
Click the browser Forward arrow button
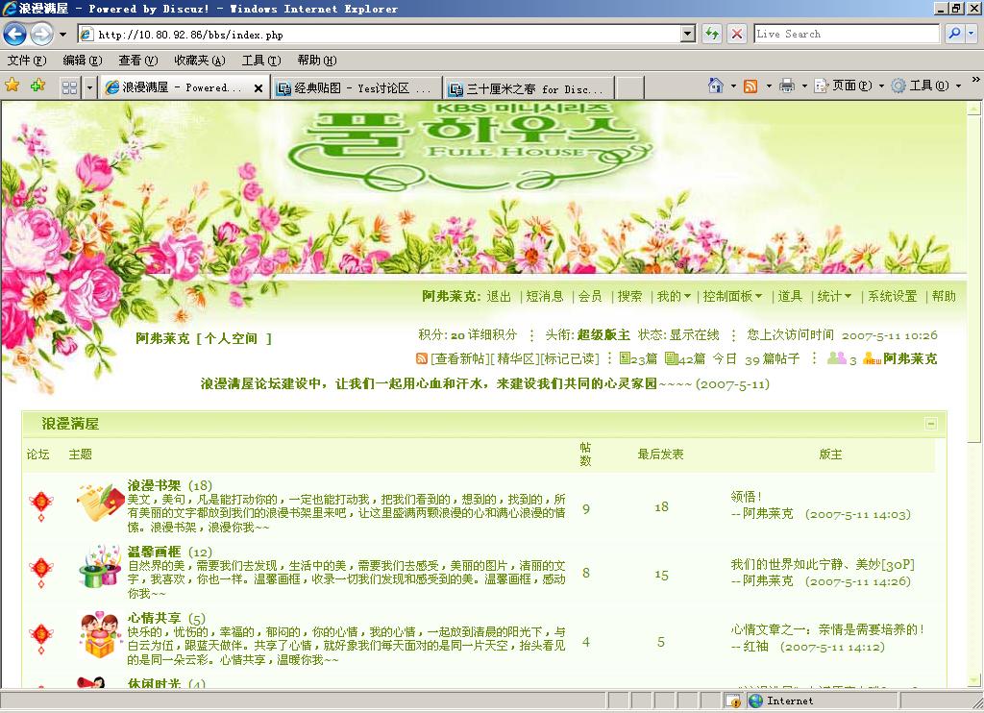pos(41,34)
